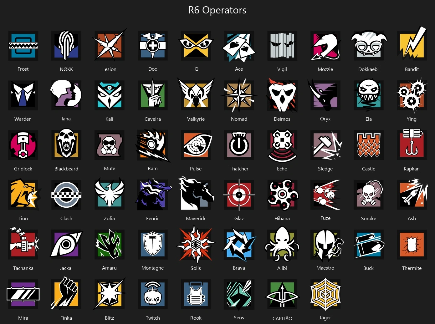Click the Castle operator icon
The width and height of the screenshot is (435, 324).
point(369,145)
